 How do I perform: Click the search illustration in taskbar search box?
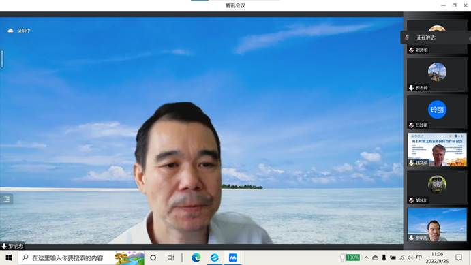(130, 258)
